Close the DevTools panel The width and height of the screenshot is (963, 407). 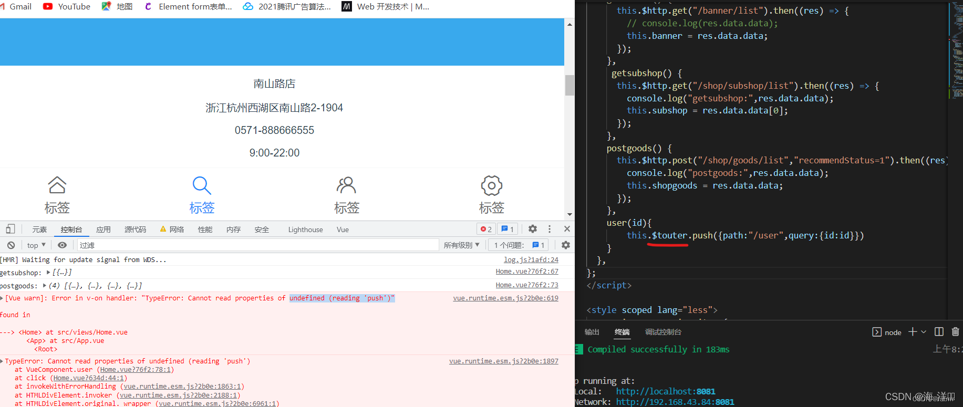pos(567,229)
